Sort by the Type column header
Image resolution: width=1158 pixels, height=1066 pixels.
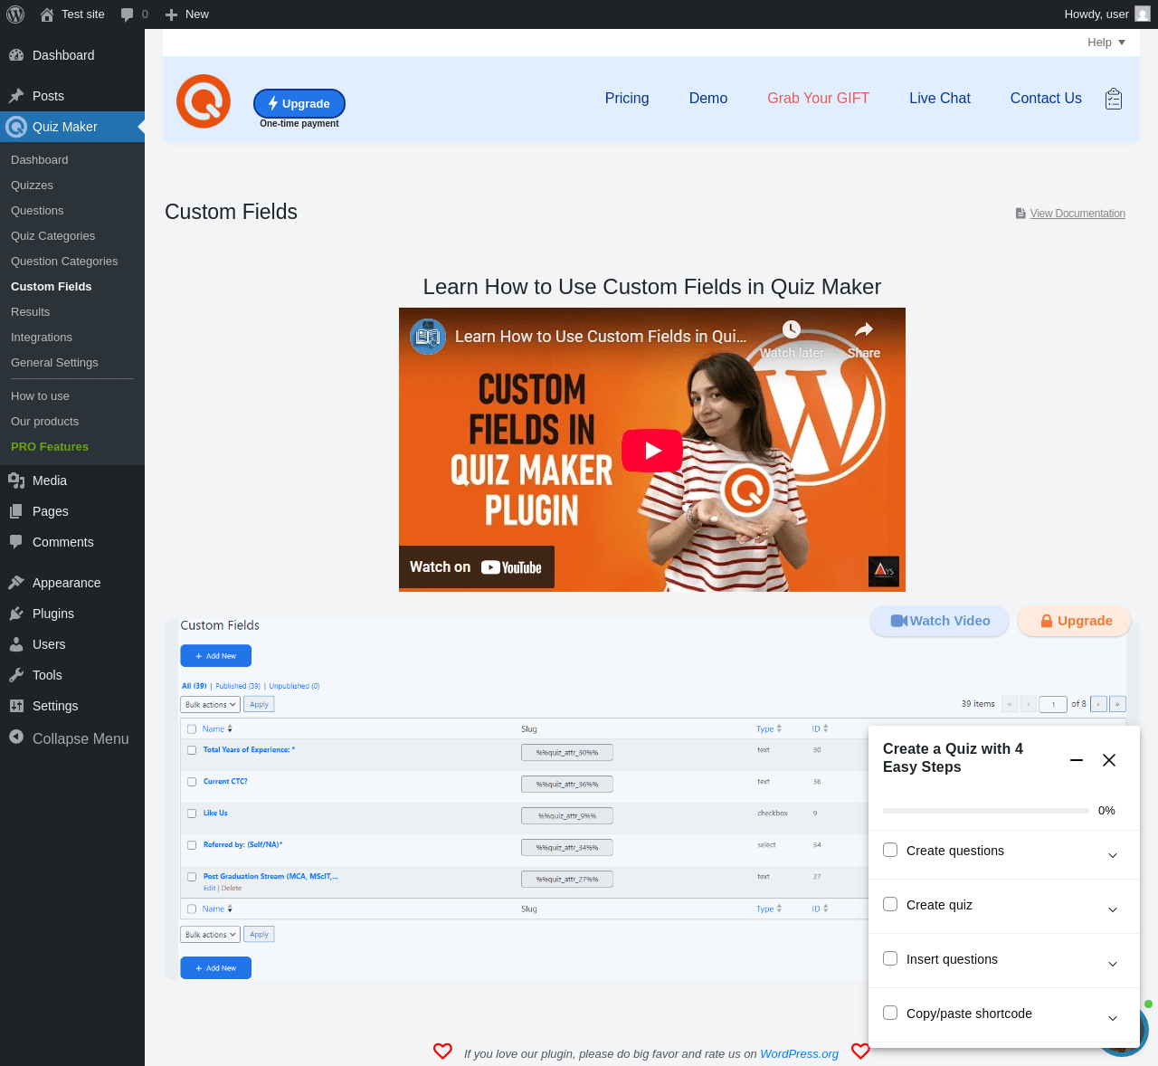(x=769, y=728)
